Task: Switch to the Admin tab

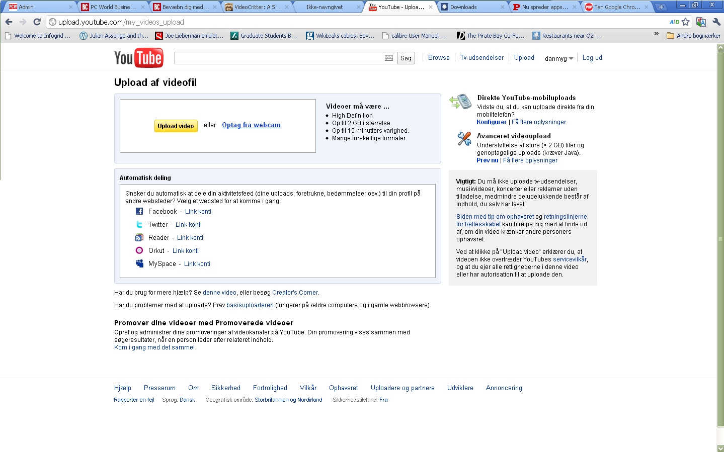Action: tap(39, 7)
